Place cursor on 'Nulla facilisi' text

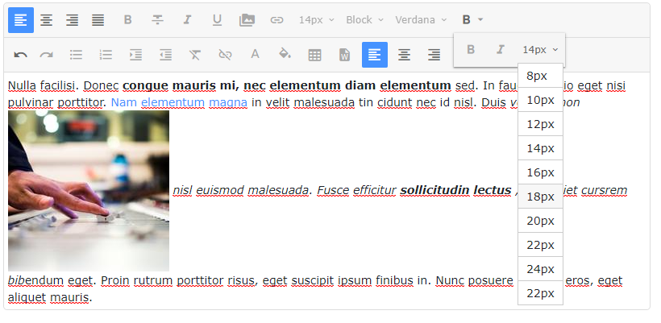coord(42,85)
